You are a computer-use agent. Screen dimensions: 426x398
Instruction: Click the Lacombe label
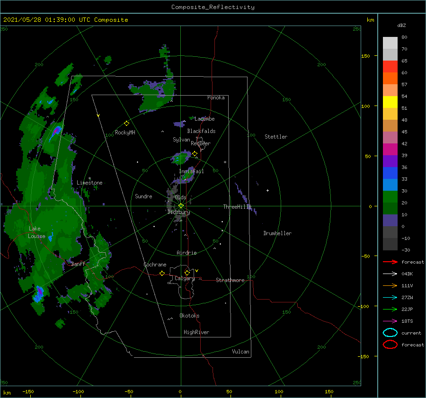point(204,119)
